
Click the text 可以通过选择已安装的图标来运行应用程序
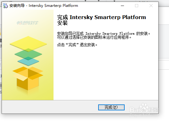point(94,38)
